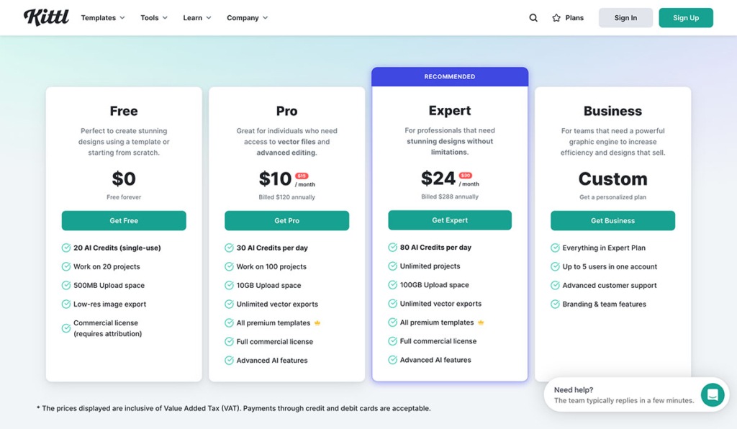The image size is (737, 429).
Task: Open the search icon in the top bar
Action: [x=533, y=17]
